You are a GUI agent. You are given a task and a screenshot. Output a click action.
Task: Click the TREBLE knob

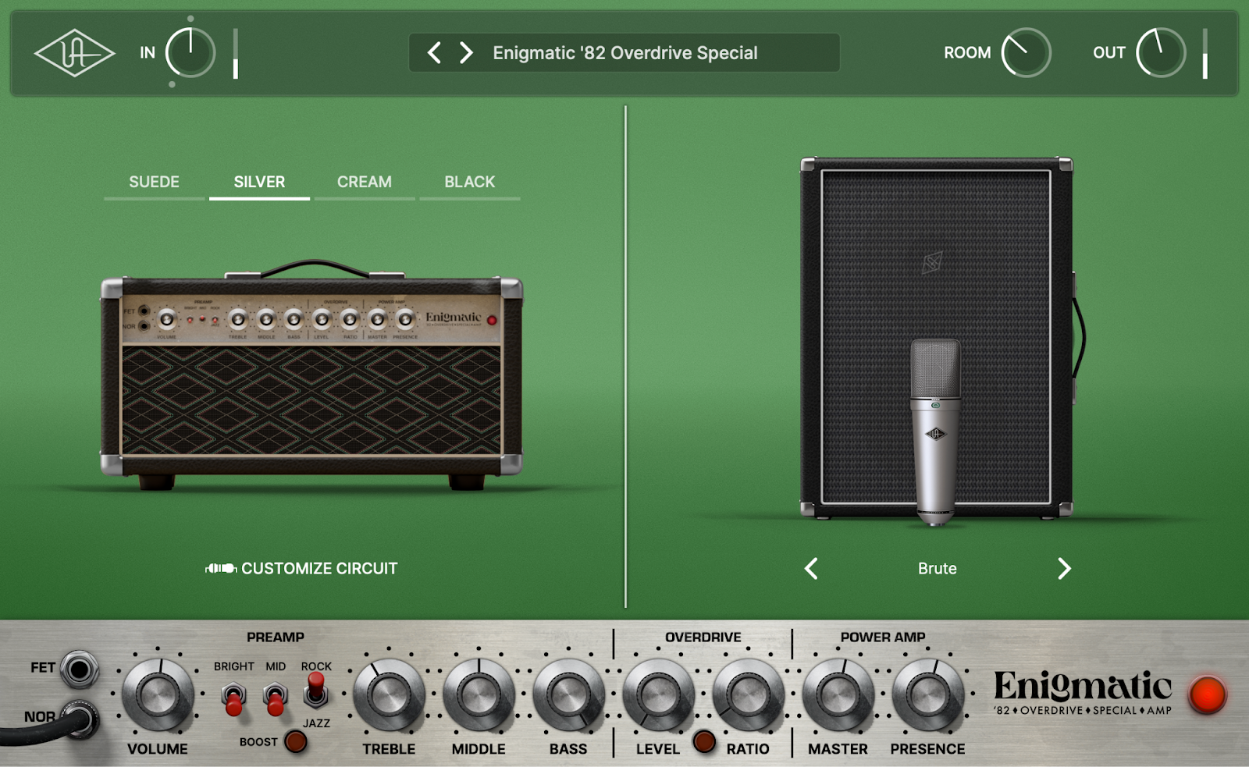point(389,694)
